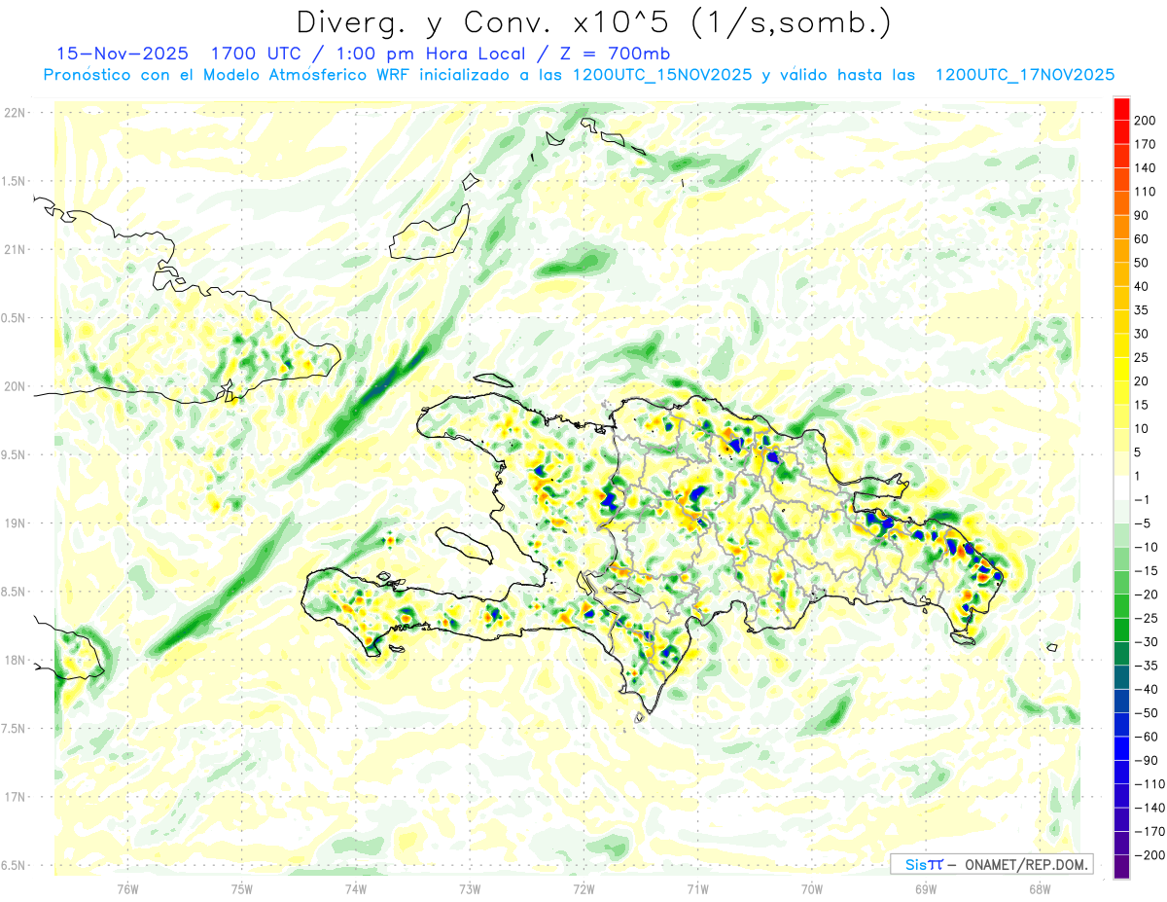
Task: Click the '22N' latitude label
Action: (x=15, y=113)
